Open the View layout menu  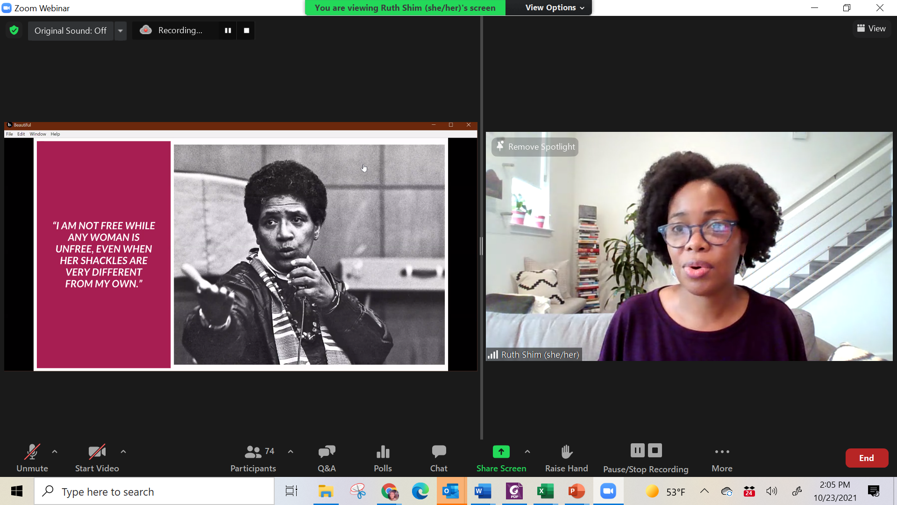point(871,29)
